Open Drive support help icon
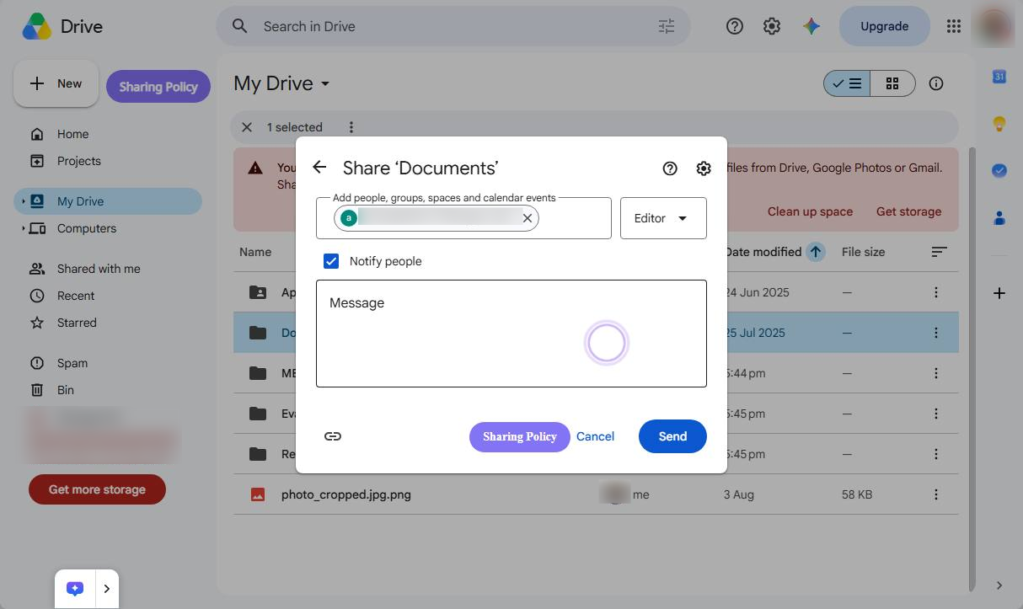Screen dimensions: 1023x609 pos(735,26)
